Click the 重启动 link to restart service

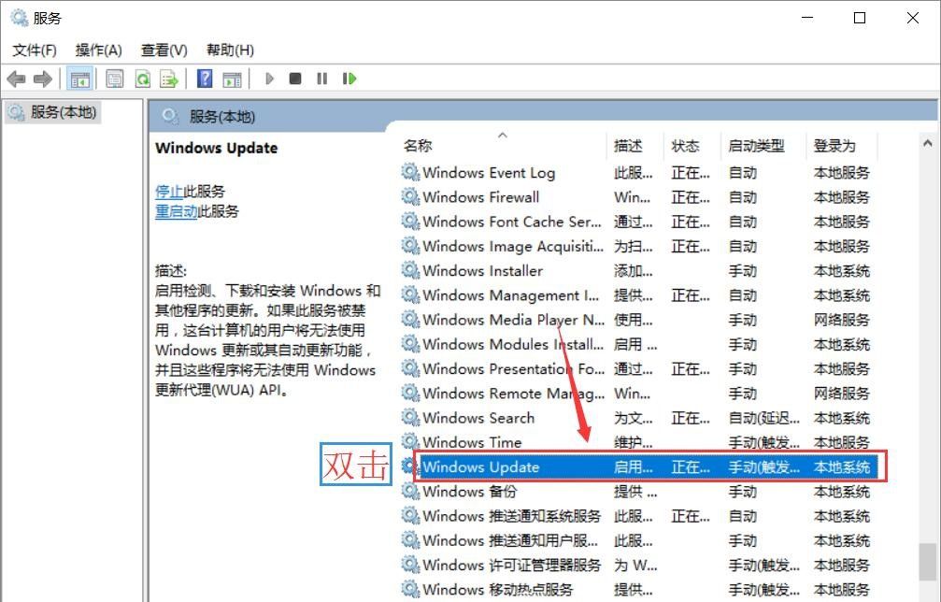click(177, 211)
